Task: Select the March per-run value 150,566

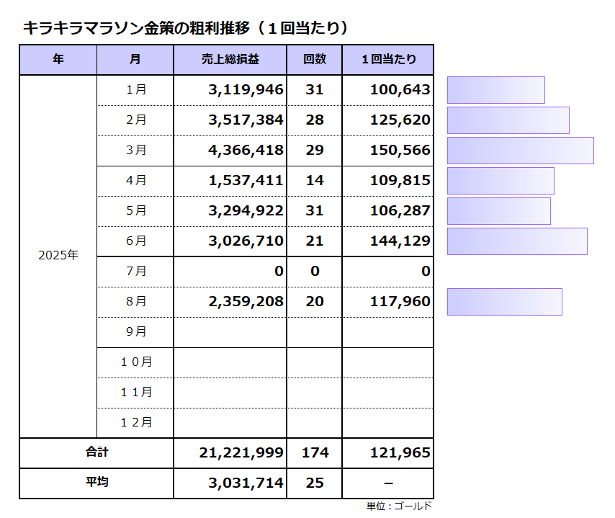Action: [x=400, y=151]
